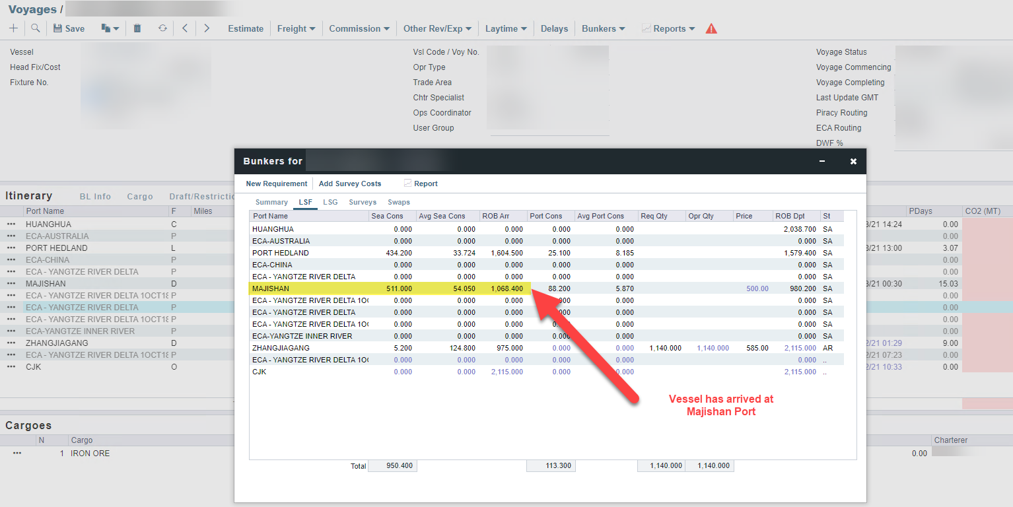Click the magnifying glass search icon
1013x507 pixels.
coord(36,28)
